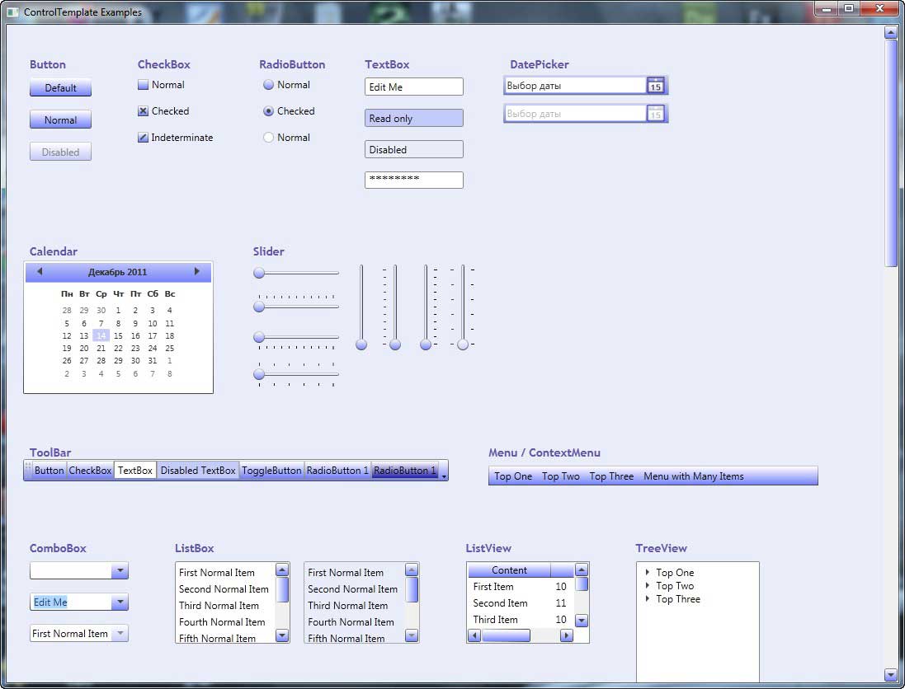Toggle the Indeterminate checkbox

pos(144,138)
